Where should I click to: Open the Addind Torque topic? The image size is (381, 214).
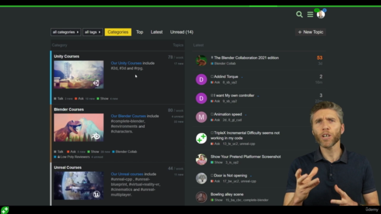(226, 77)
